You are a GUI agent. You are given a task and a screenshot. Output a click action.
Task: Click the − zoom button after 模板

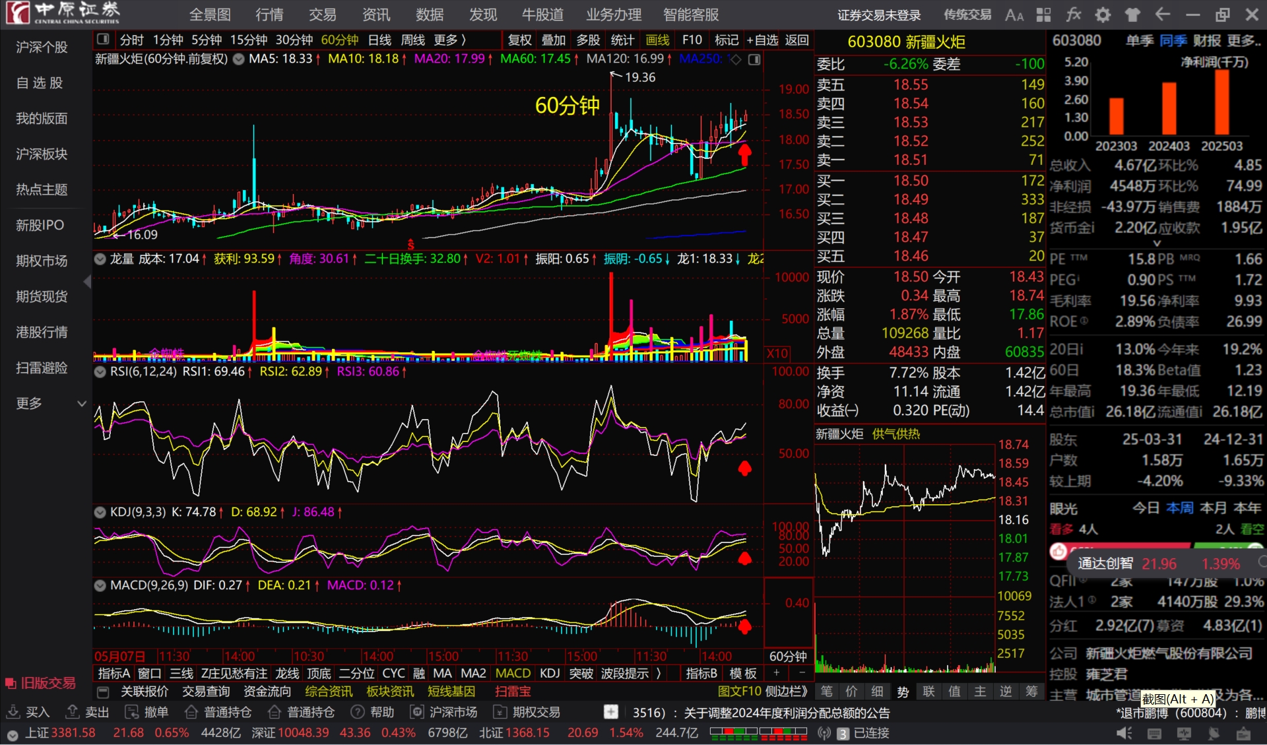click(802, 673)
